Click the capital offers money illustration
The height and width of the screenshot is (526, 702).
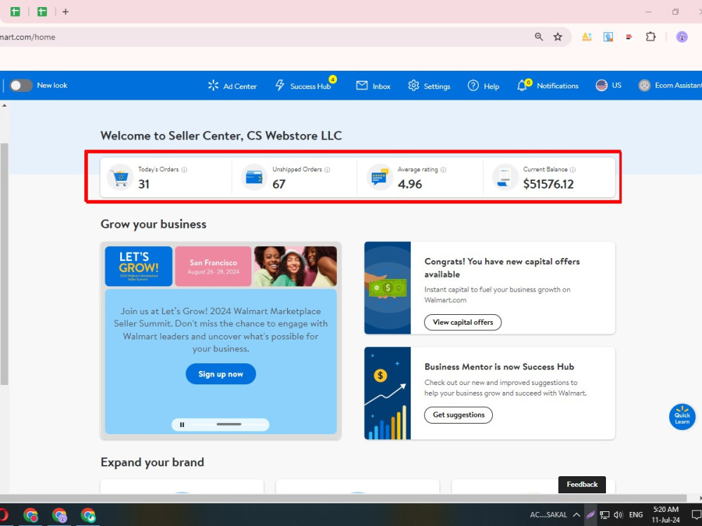[x=388, y=288]
